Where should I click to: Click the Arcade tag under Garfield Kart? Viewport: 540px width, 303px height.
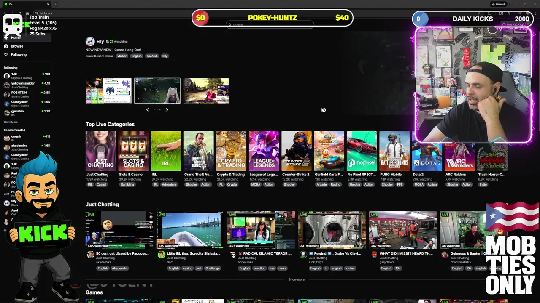click(x=321, y=184)
